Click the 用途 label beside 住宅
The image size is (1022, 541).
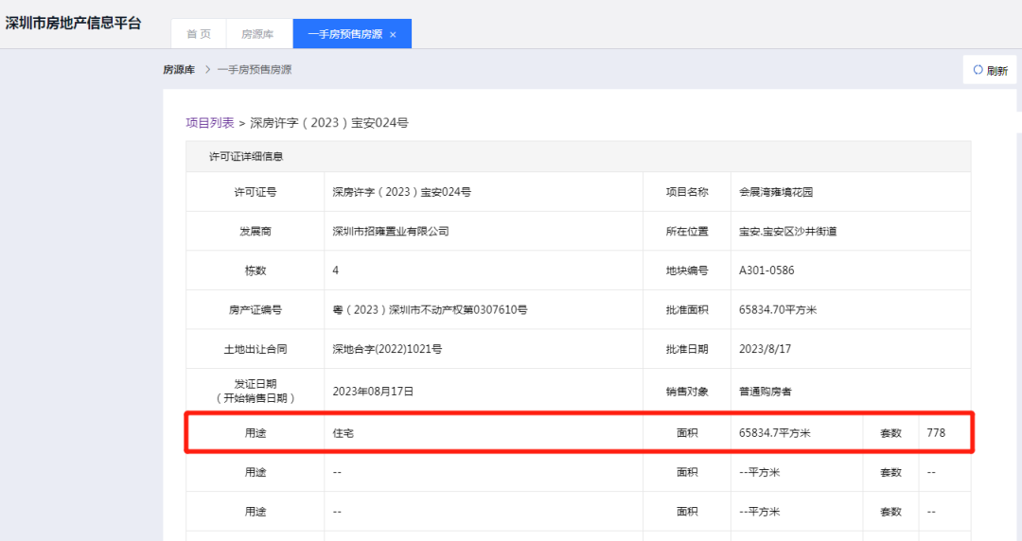click(x=255, y=433)
